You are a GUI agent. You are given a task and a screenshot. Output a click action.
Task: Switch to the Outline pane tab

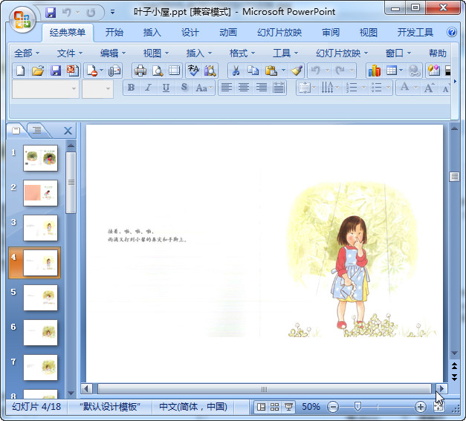click(37, 130)
